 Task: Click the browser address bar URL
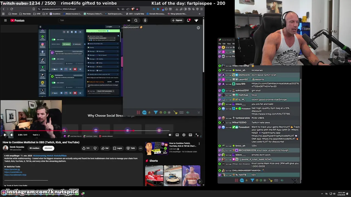tap(59, 9)
